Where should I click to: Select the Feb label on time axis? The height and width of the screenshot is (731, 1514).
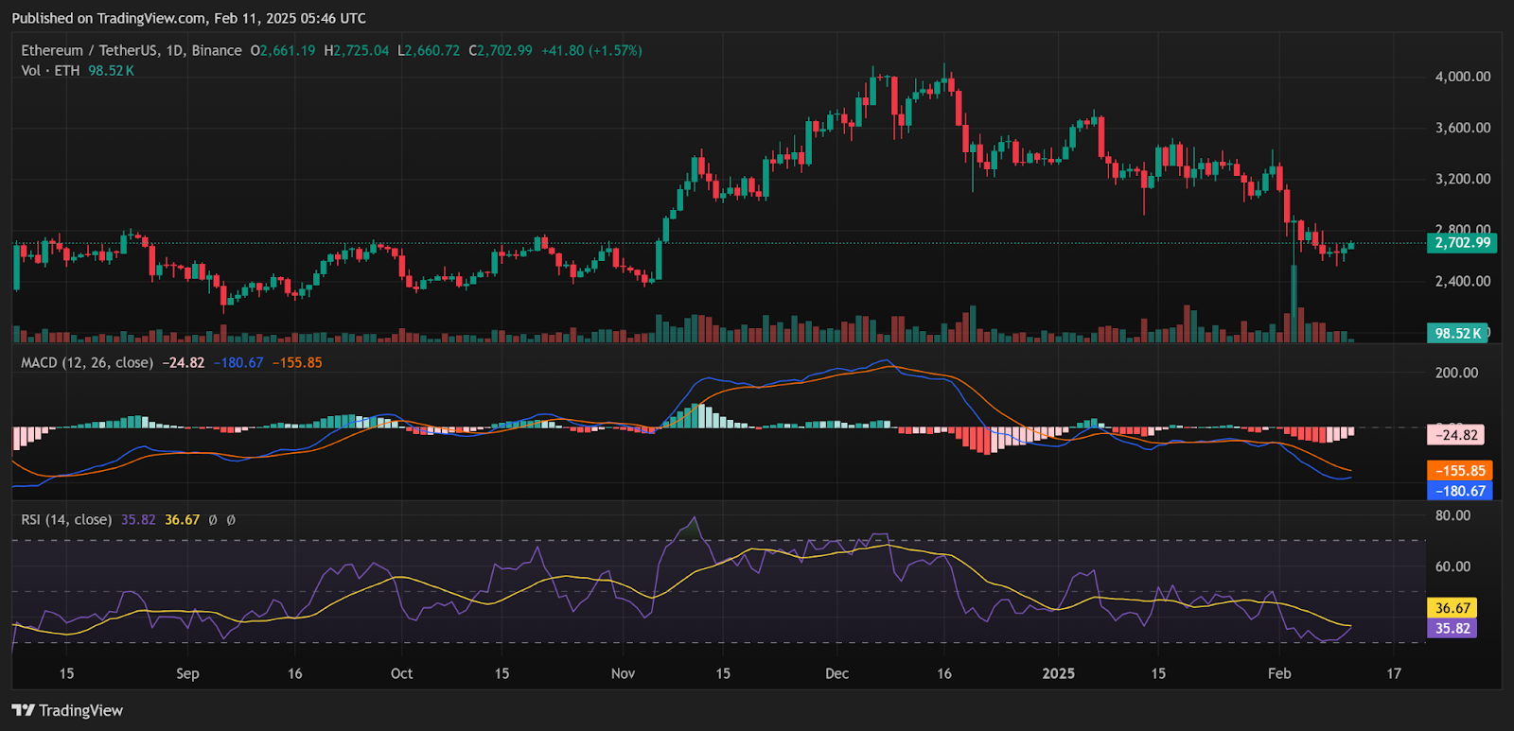click(1279, 673)
